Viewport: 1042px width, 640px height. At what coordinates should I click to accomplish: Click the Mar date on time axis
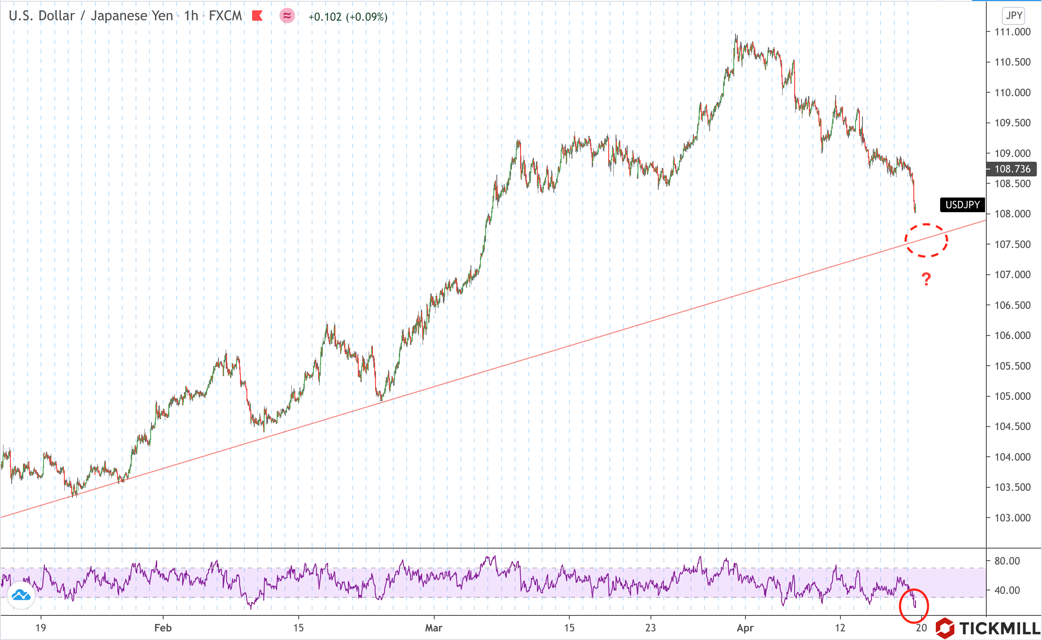(x=433, y=628)
